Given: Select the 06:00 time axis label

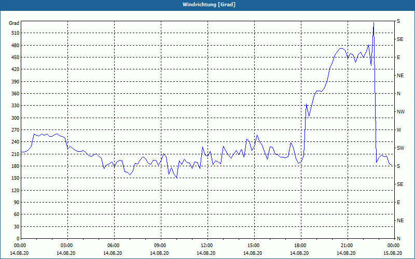Looking at the screenshot, I should [x=114, y=246].
